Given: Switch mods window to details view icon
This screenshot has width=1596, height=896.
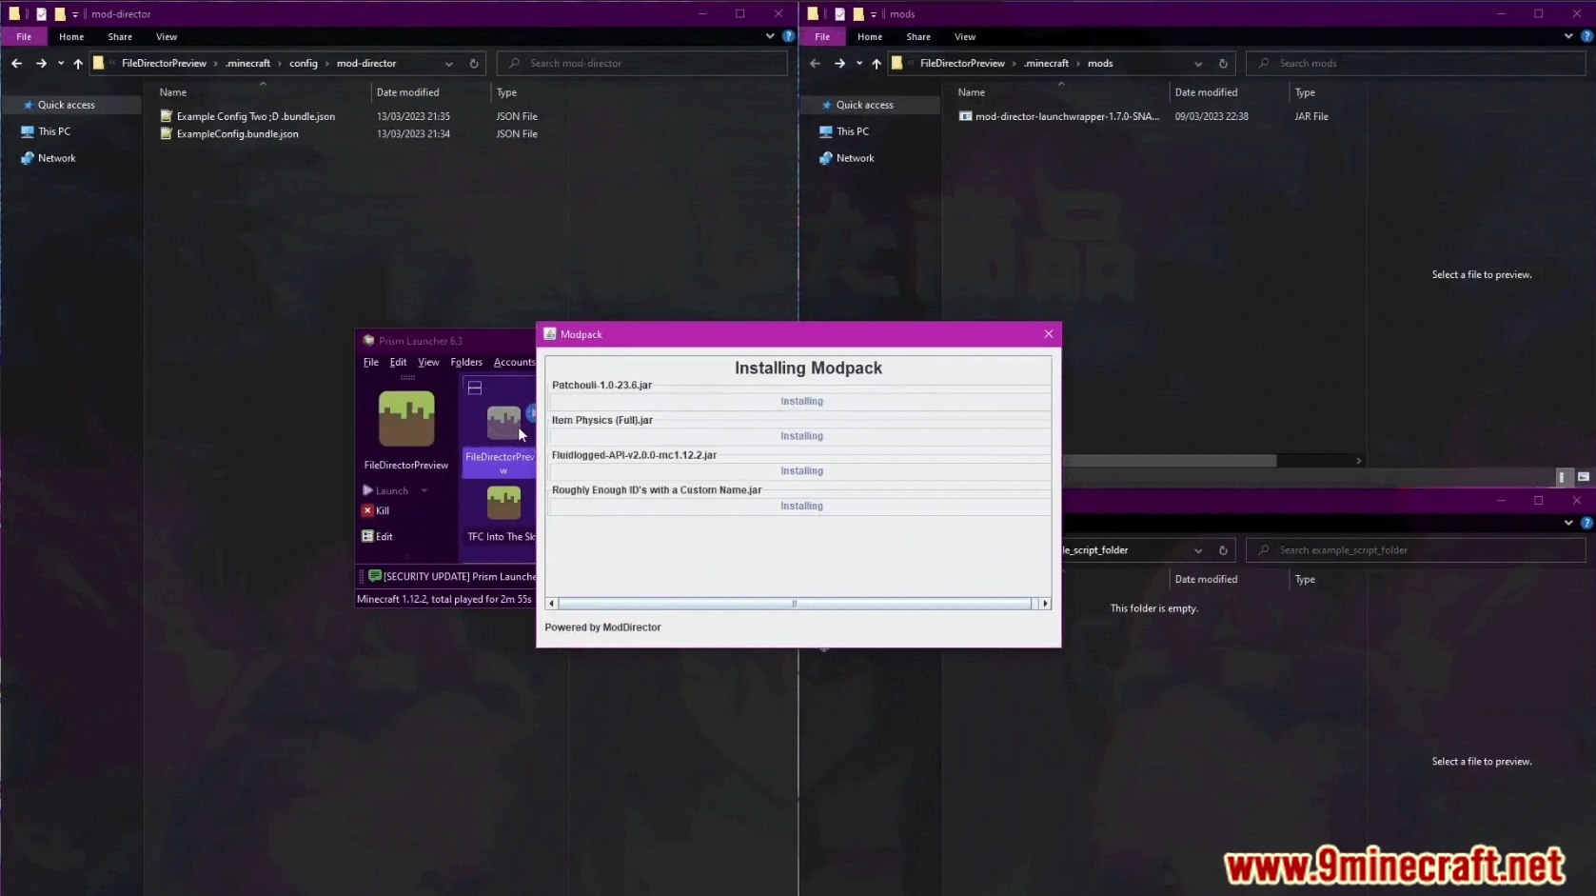Looking at the screenshot, I should click(1562, 477).
